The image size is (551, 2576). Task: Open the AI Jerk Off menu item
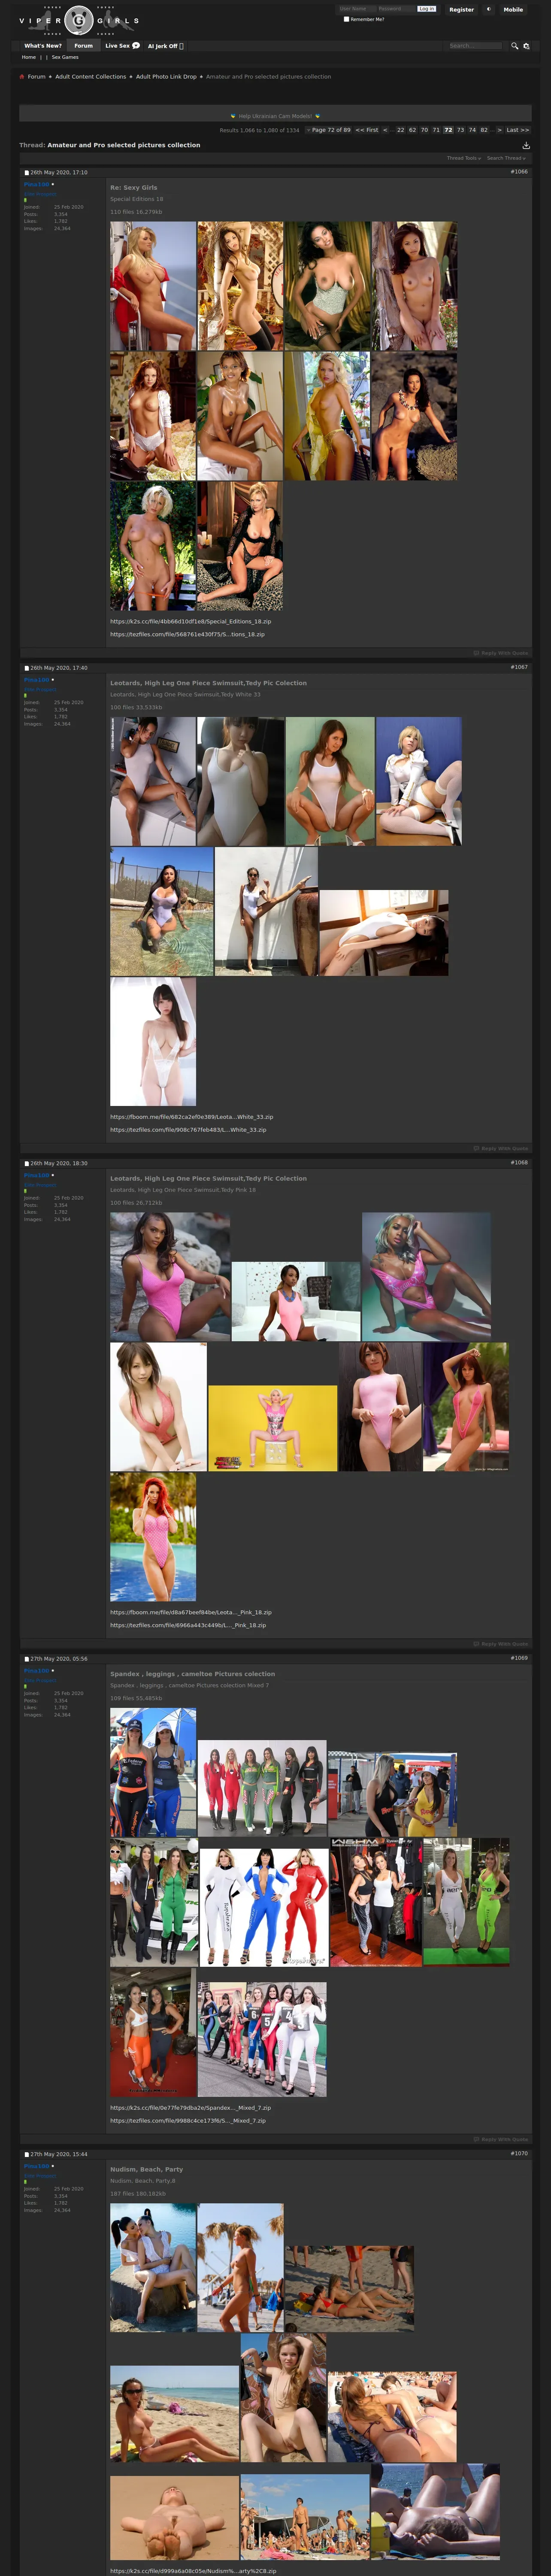[x=165, y=45]
